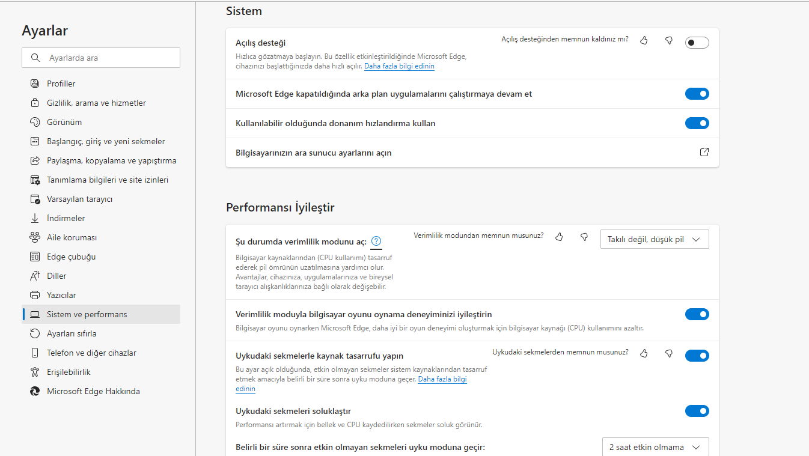The width and height of the screenshot is (809, 456).
Task: Open the Yazıcılar settings page
Action: click(62, 294)
